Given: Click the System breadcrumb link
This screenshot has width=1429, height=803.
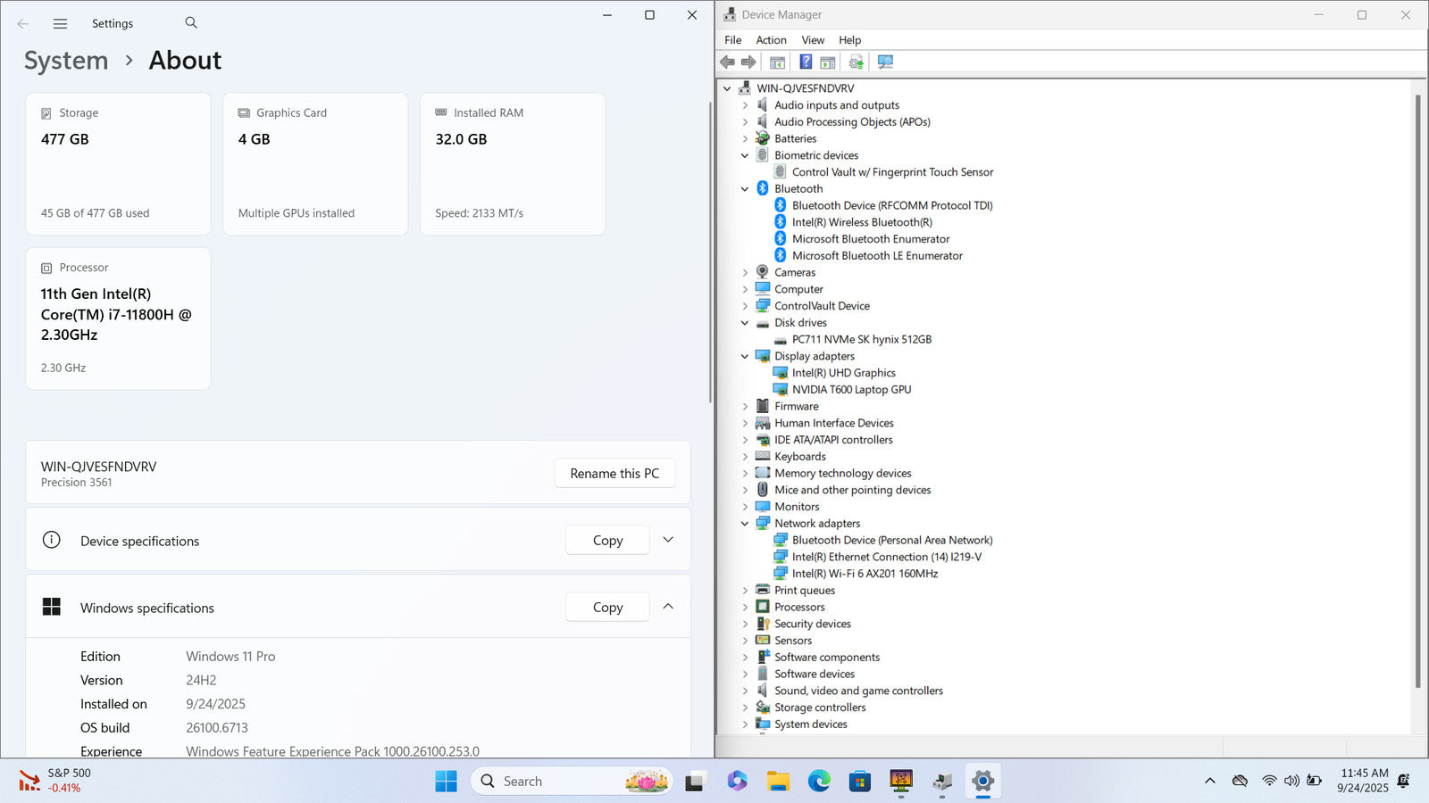Looking at the screenshot, I should click(x=66, y=61).
